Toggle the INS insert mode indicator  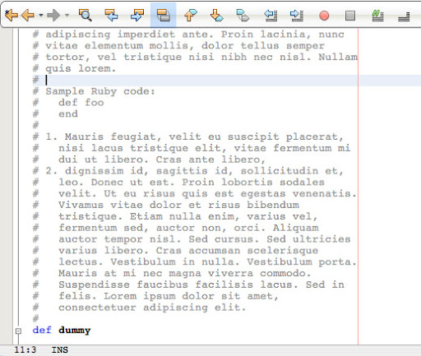[x=60, y=350]
